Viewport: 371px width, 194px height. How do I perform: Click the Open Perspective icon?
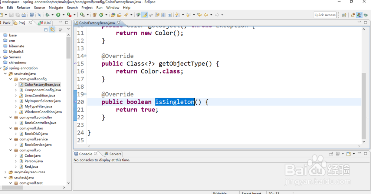[x=344, y=15]
